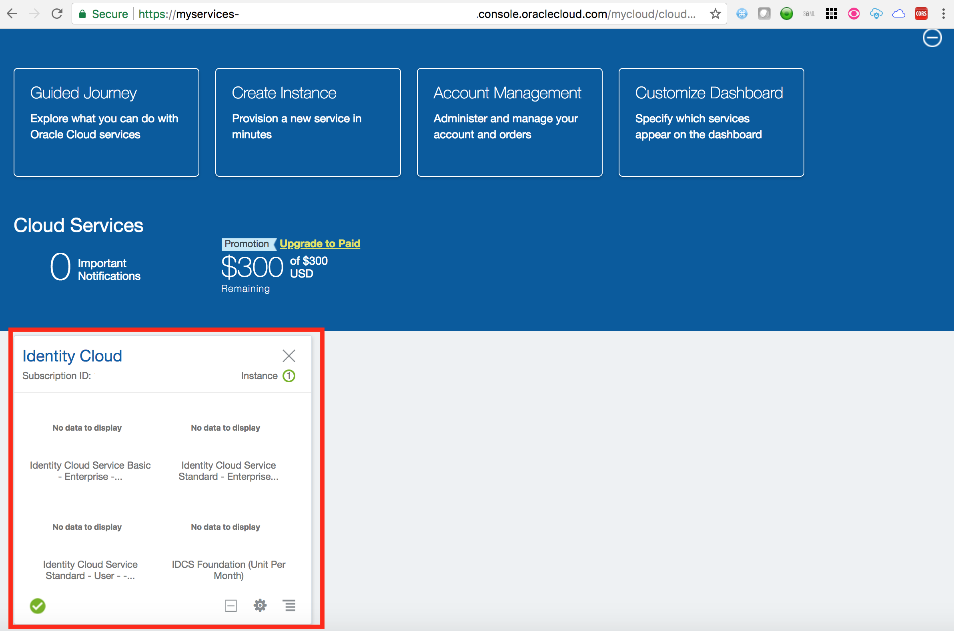Open the blue cloud outline extension
954x631 pixels.
pos(899,14)
